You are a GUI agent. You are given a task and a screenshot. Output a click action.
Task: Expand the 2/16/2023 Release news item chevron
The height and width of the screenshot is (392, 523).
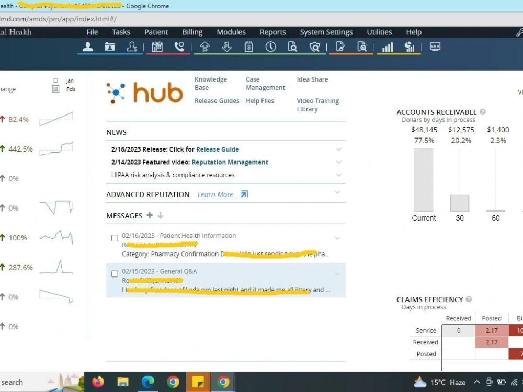tap(338, 149)
